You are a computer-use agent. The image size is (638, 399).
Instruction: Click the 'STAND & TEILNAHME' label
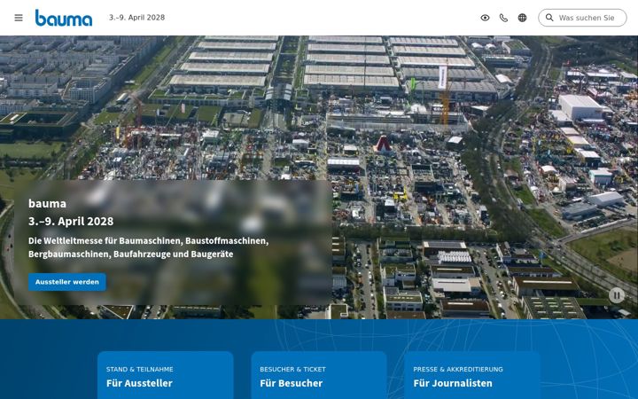[140, 369]
